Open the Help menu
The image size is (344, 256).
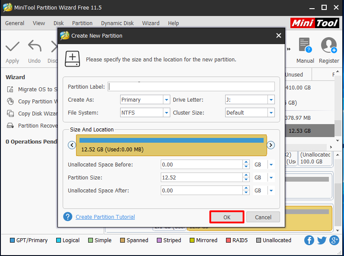coord(173,23)
